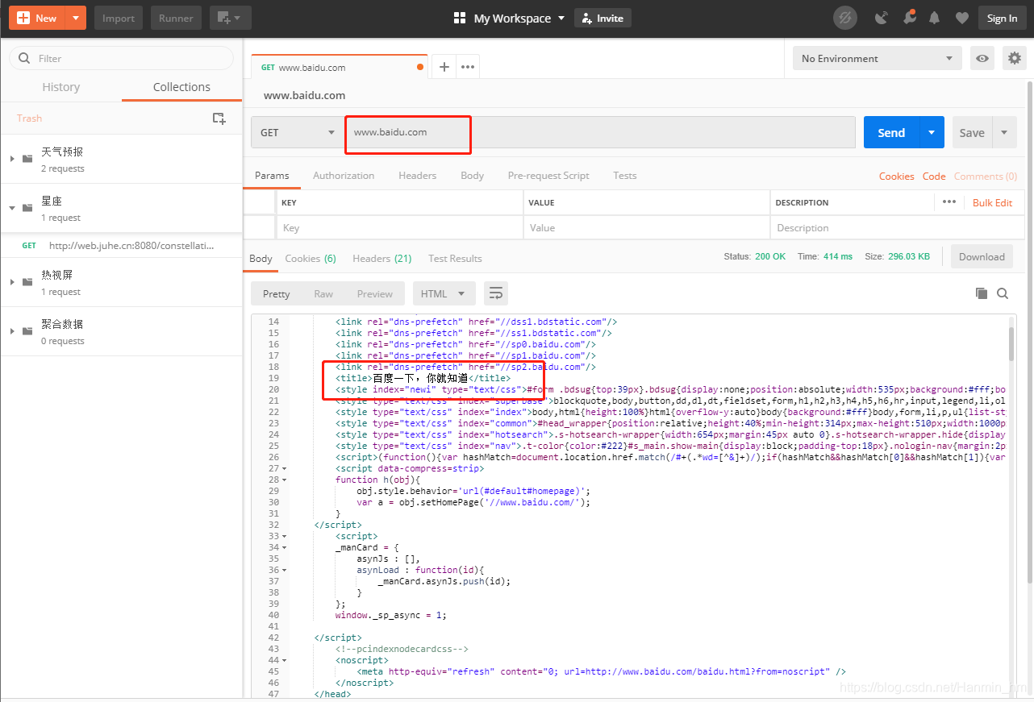This screenshot has height=702, width=1034.
Task: Open the Runner
Action: (176, 18)
